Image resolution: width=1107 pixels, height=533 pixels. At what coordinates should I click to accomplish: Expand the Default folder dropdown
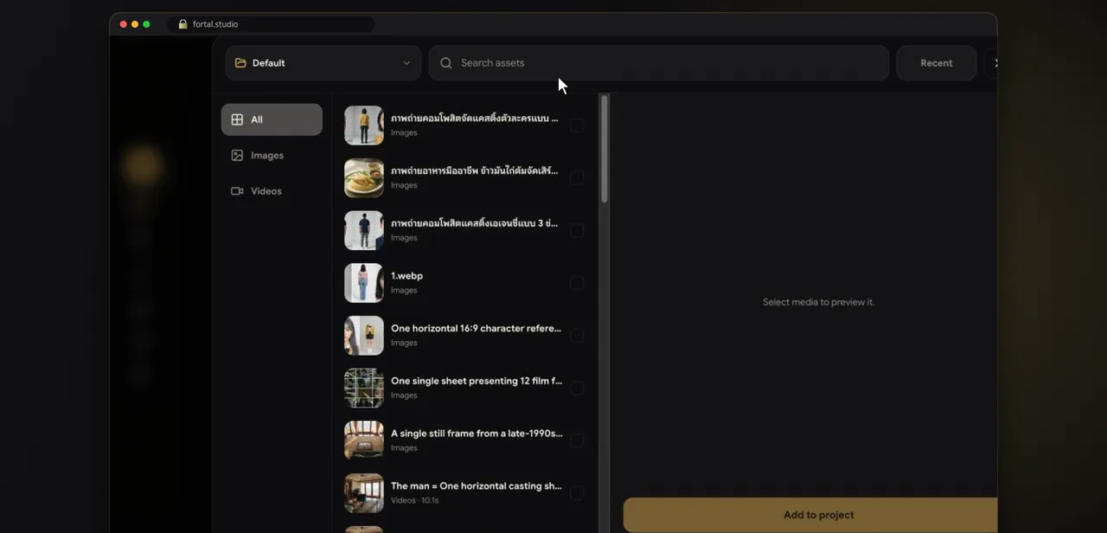(x=323, y=63)
